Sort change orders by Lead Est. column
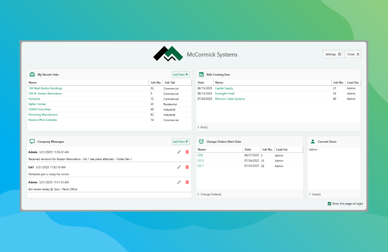The height and width of the screenshot is (252, 388). (x=282, y=150)
